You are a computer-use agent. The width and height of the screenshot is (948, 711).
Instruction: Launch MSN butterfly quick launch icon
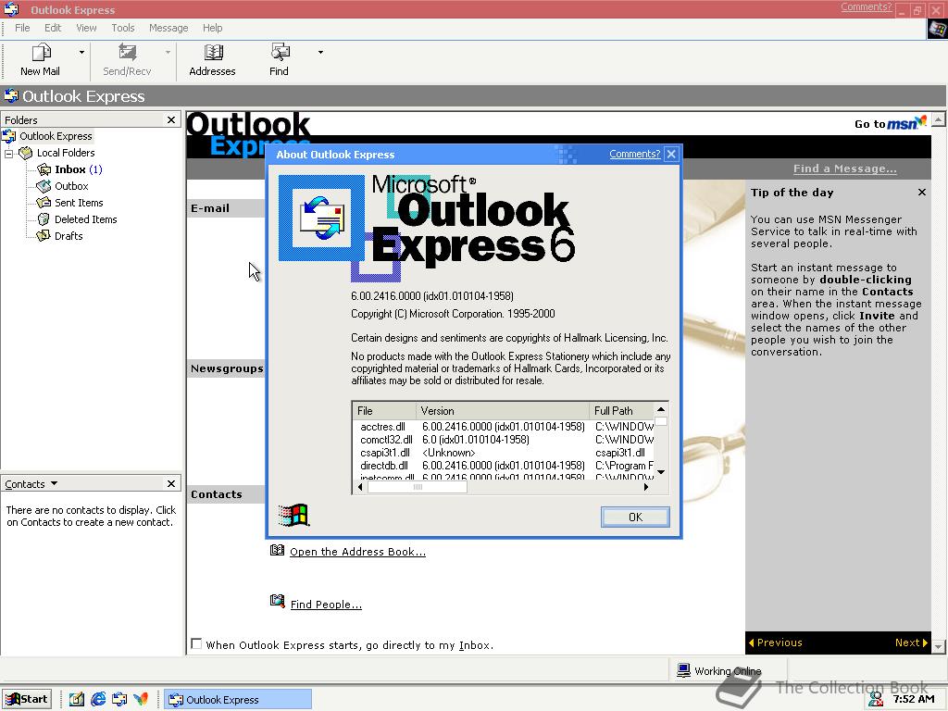pos(141,700)
